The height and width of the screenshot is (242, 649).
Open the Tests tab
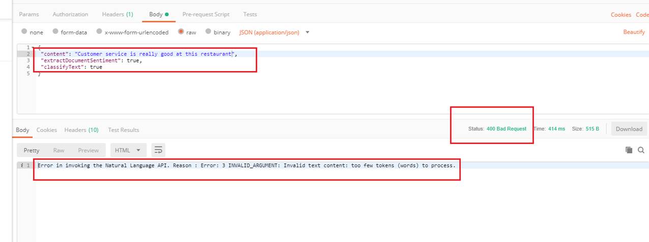tap(250, 14)
